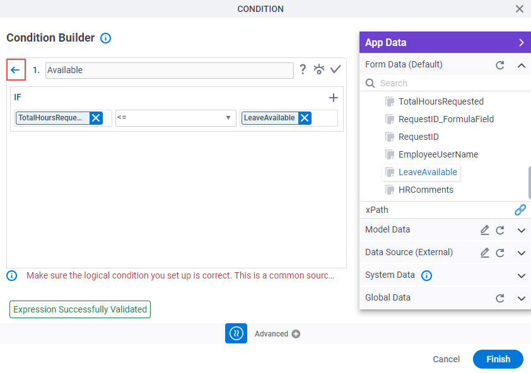Click the xPath link icon
Viewport: 531px width, 373px height.
coord(520,210)
